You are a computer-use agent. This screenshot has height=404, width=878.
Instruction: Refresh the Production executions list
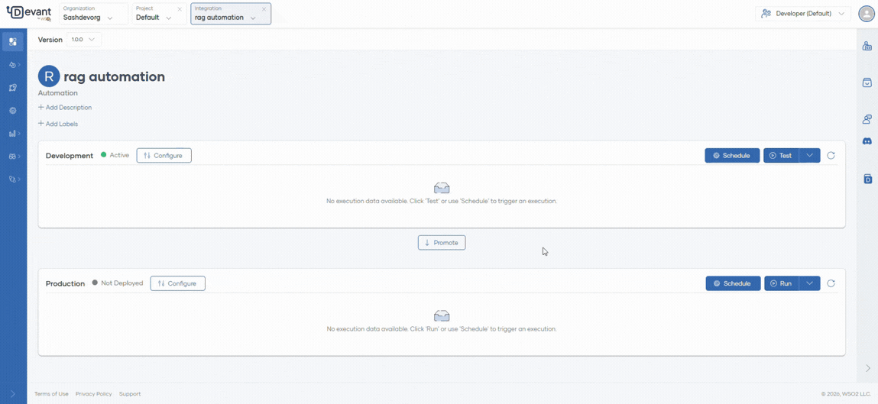[x=831, y=283]
